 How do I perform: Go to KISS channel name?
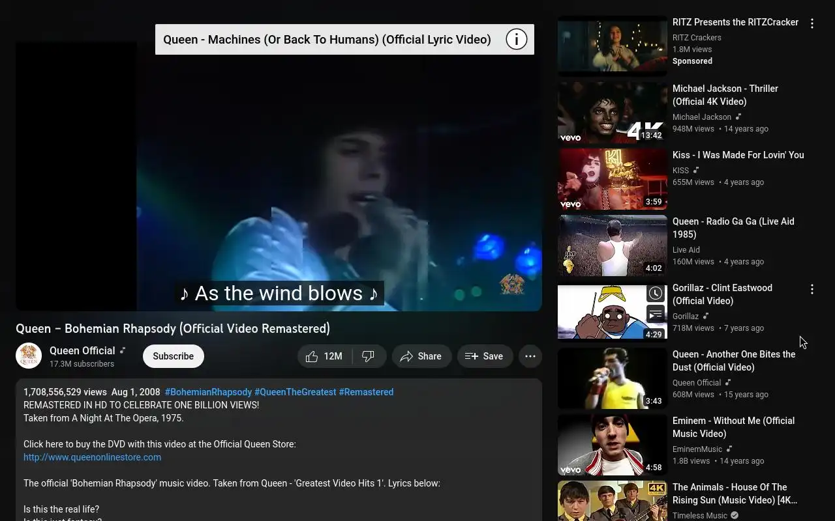coord(680,171)
